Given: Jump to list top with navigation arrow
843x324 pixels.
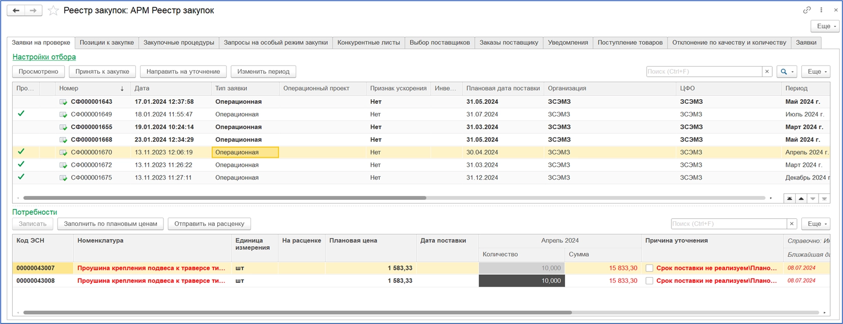Looking at the screenshot, I should click(x=790, y=198).
